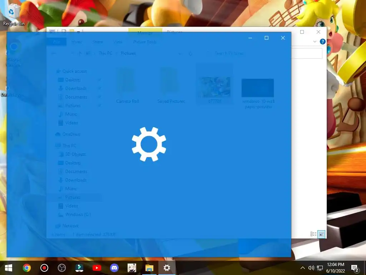Open the clock and calendar flyout

[336, 268]
